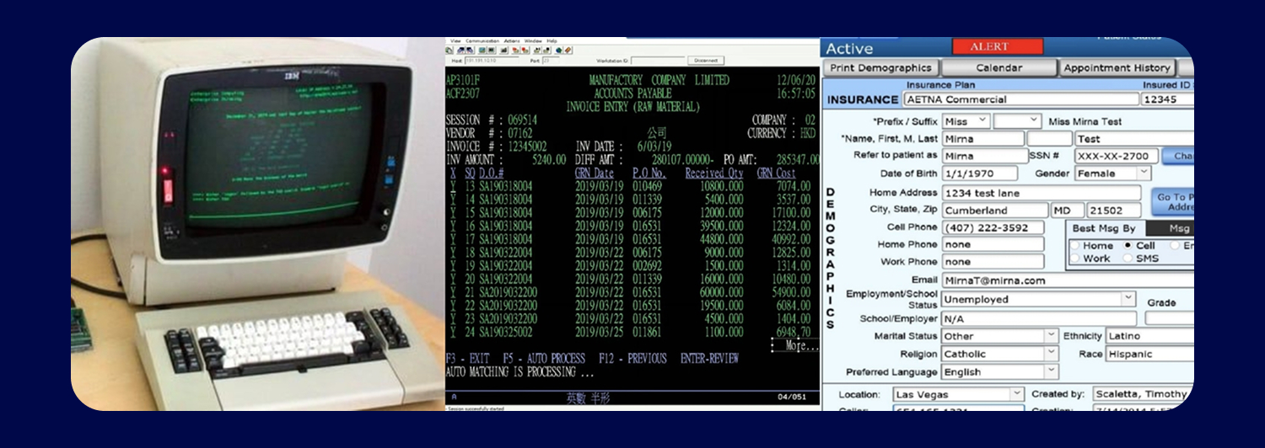Click the Home Address field
The height and width of the screenshot is (448, 1265).
pyautogui.click(x=1042, y=193)
